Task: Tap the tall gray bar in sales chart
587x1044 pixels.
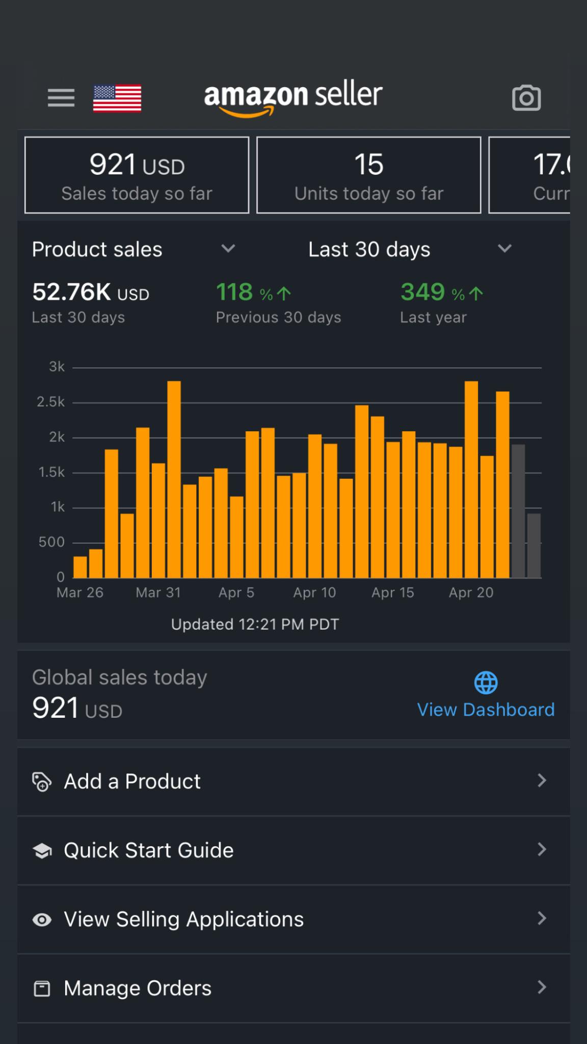Action: [518, 511]
